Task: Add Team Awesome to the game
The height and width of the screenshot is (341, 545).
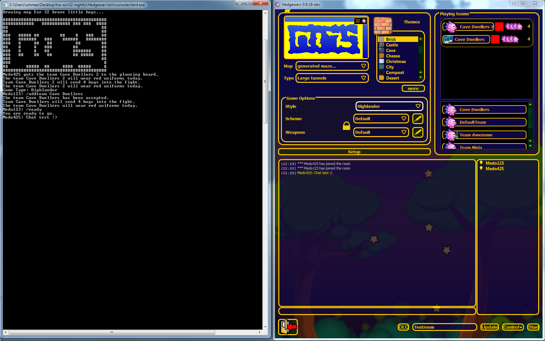Action: (x=484, y=135)
